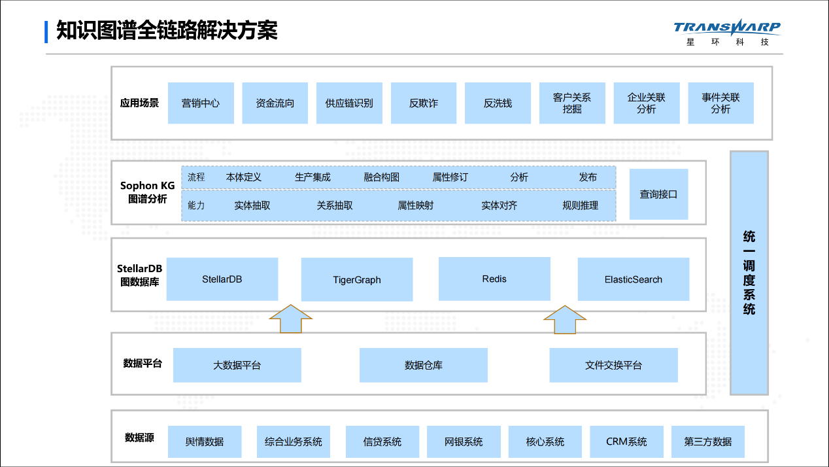Choose the 反欺诈 box
The height and width of the screenshot is (467, 829).
click(424, 103)
